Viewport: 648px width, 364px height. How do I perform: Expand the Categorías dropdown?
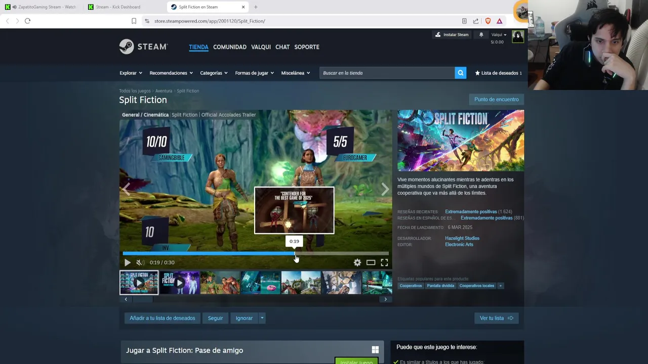[214, 73]
